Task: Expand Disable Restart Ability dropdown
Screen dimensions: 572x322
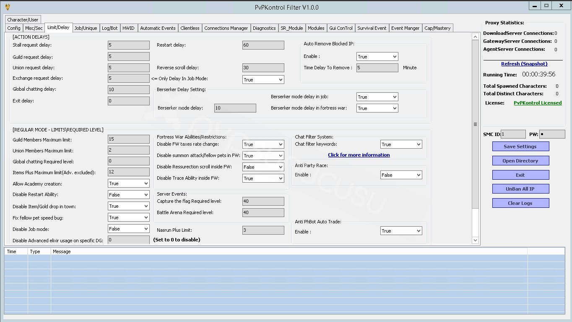Action: (x=129, y=195)
